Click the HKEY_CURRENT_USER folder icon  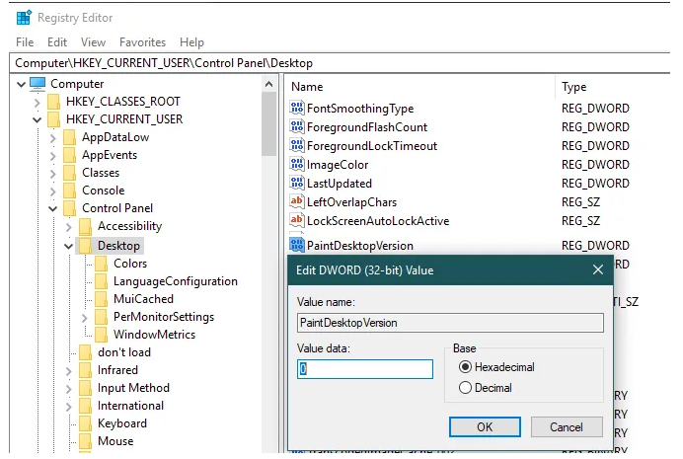coord(53,119)
